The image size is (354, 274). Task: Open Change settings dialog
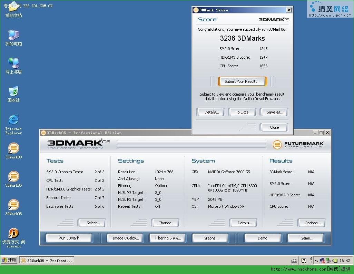(x=166, y=223)
